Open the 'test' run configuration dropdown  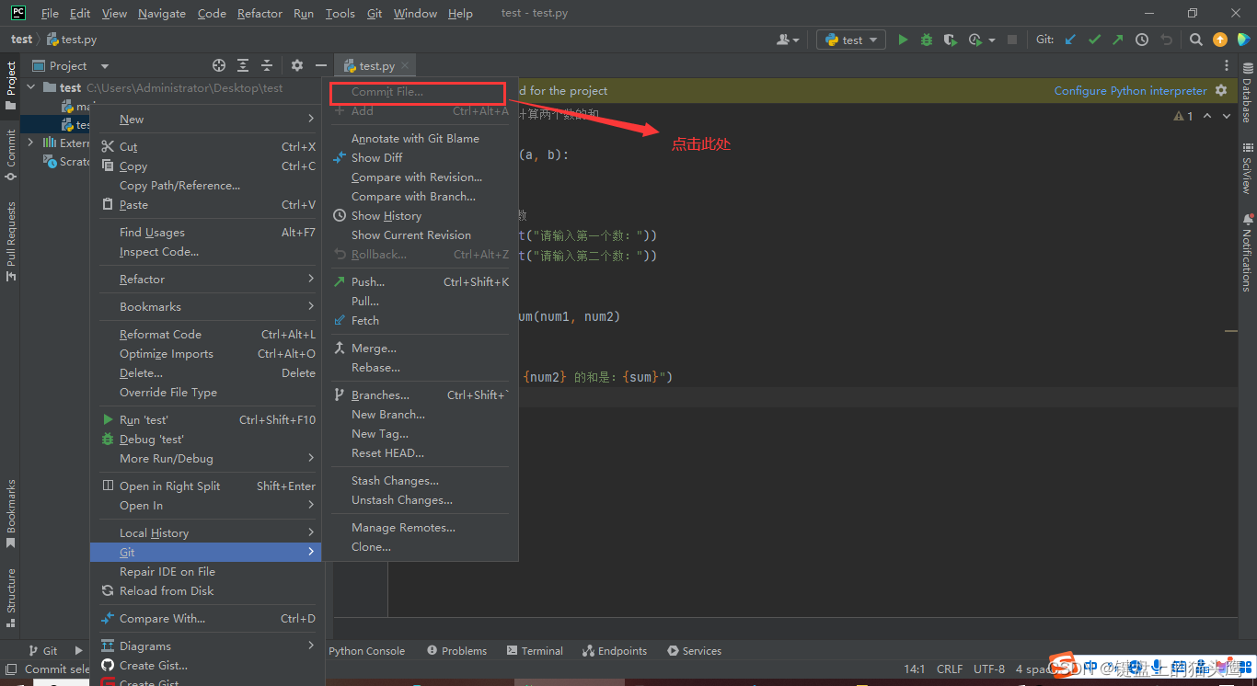click(850, 40)
